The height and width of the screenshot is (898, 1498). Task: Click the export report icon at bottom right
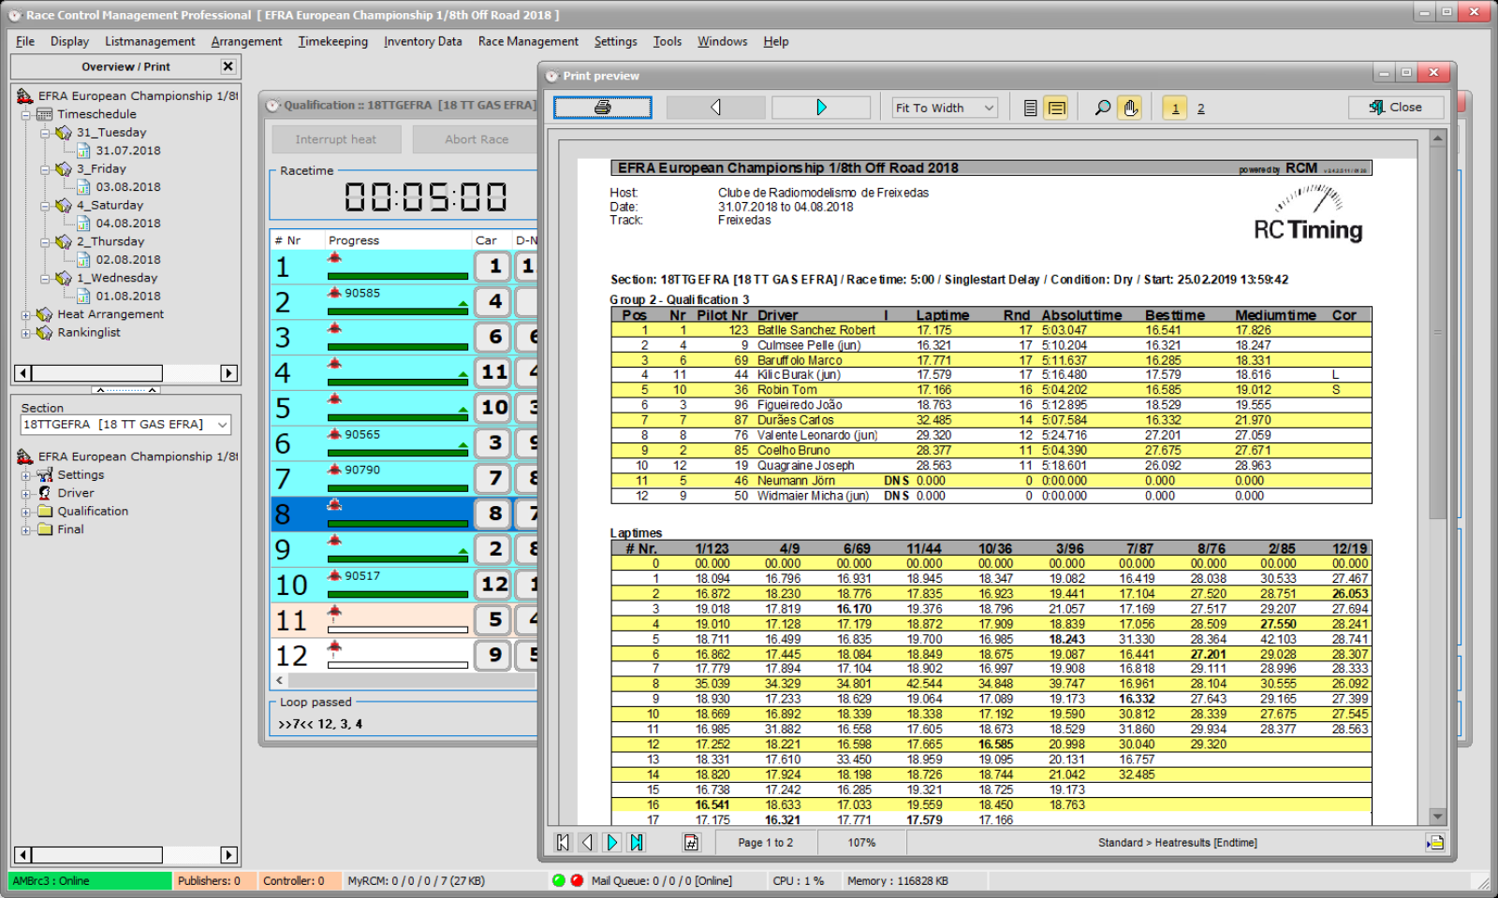point(1436,843)
